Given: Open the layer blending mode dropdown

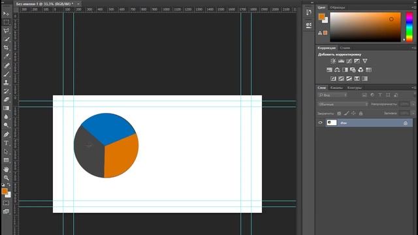Looking at the screenshot, I should tap(344, 104).
